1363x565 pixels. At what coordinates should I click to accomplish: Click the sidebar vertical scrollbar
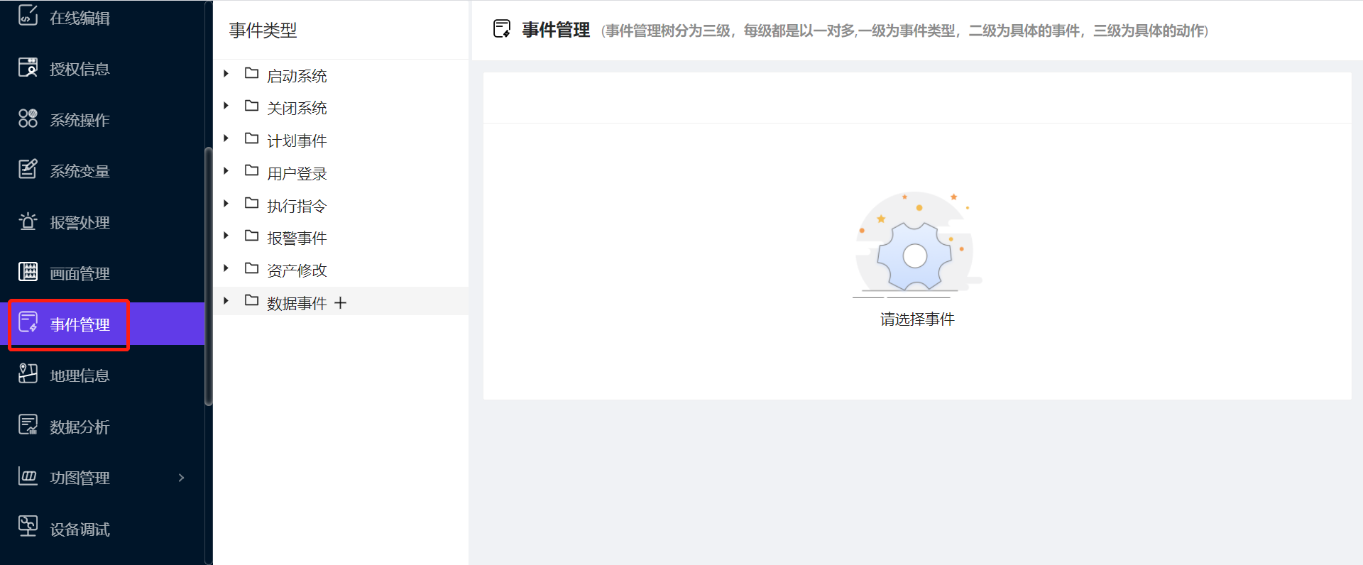pos(209,276)
